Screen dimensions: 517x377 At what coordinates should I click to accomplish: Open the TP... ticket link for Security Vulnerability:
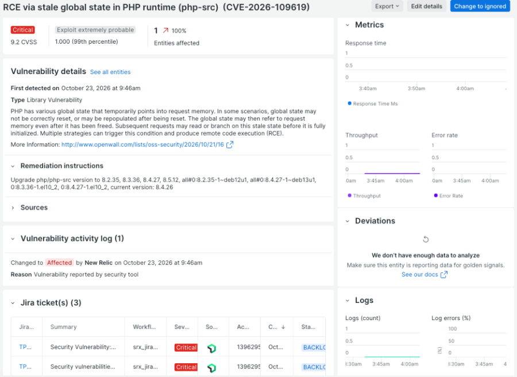(x=25, y=347)
